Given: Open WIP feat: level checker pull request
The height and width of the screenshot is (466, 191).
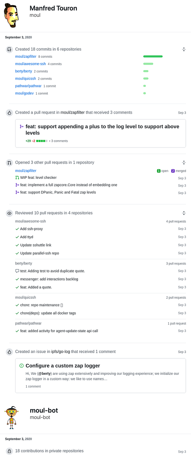Looking at the screenshot, I should point(38,178).
